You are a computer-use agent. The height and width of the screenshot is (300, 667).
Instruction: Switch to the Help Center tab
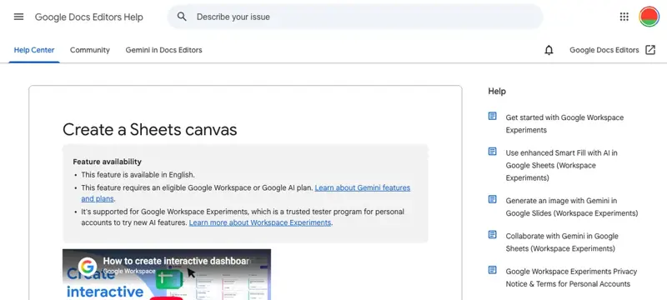pos(34,50)
